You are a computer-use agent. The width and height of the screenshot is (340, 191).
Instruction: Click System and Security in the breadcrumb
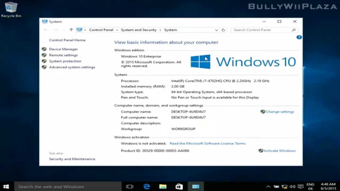139,30
